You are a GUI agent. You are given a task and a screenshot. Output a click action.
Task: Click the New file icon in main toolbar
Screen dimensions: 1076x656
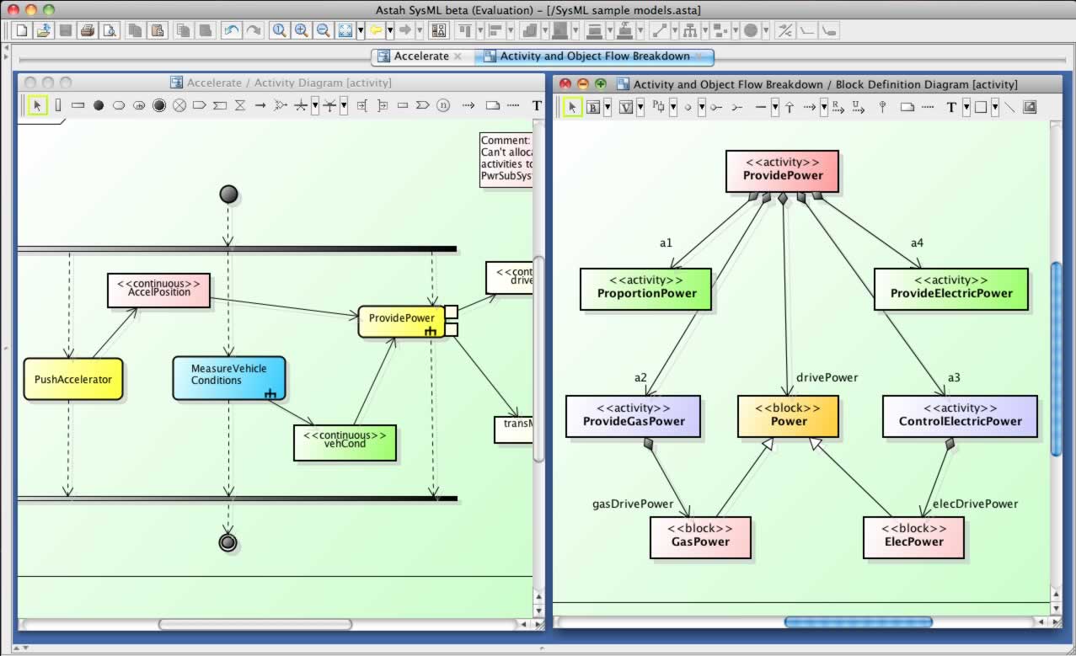tap(22, 31)
